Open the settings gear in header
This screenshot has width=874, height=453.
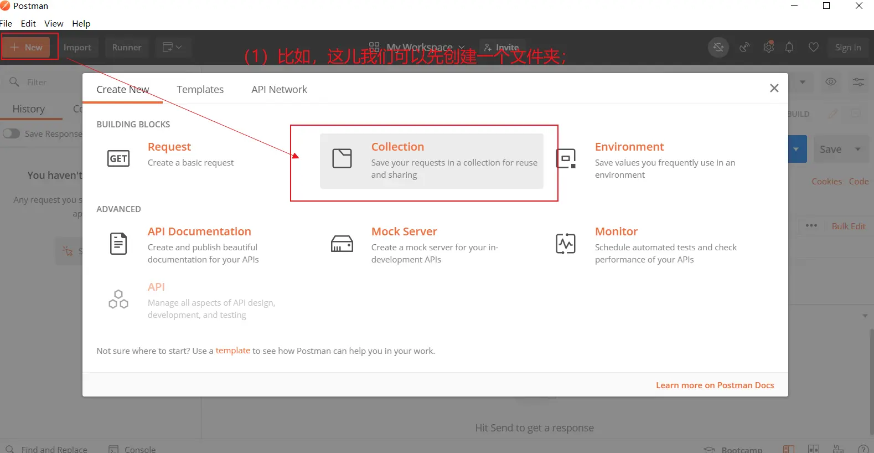click(768, 48)
